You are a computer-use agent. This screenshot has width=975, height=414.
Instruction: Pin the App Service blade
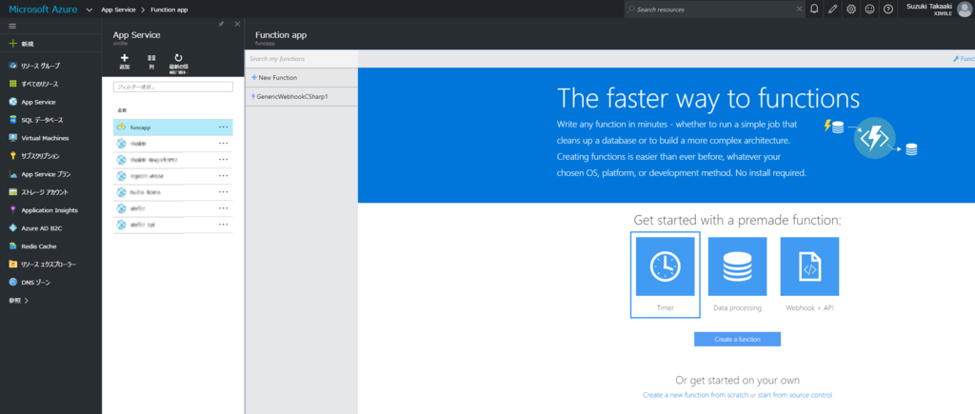[x=221, y=24]
